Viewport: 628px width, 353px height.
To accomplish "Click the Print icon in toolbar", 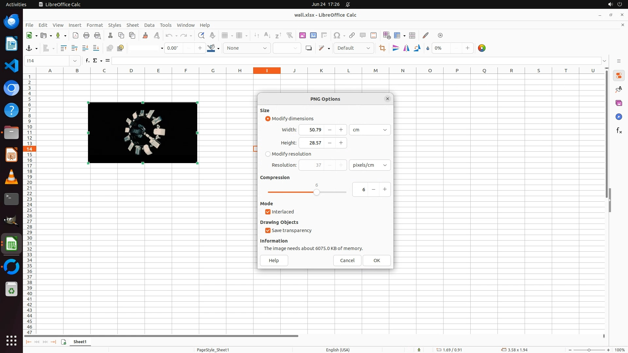I will (x=86, y=35).
